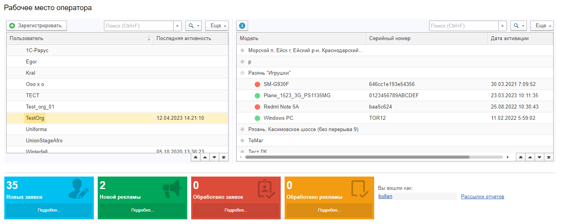Click the blue info icon button
The image size is (563, 224).
tap(242, 26)
